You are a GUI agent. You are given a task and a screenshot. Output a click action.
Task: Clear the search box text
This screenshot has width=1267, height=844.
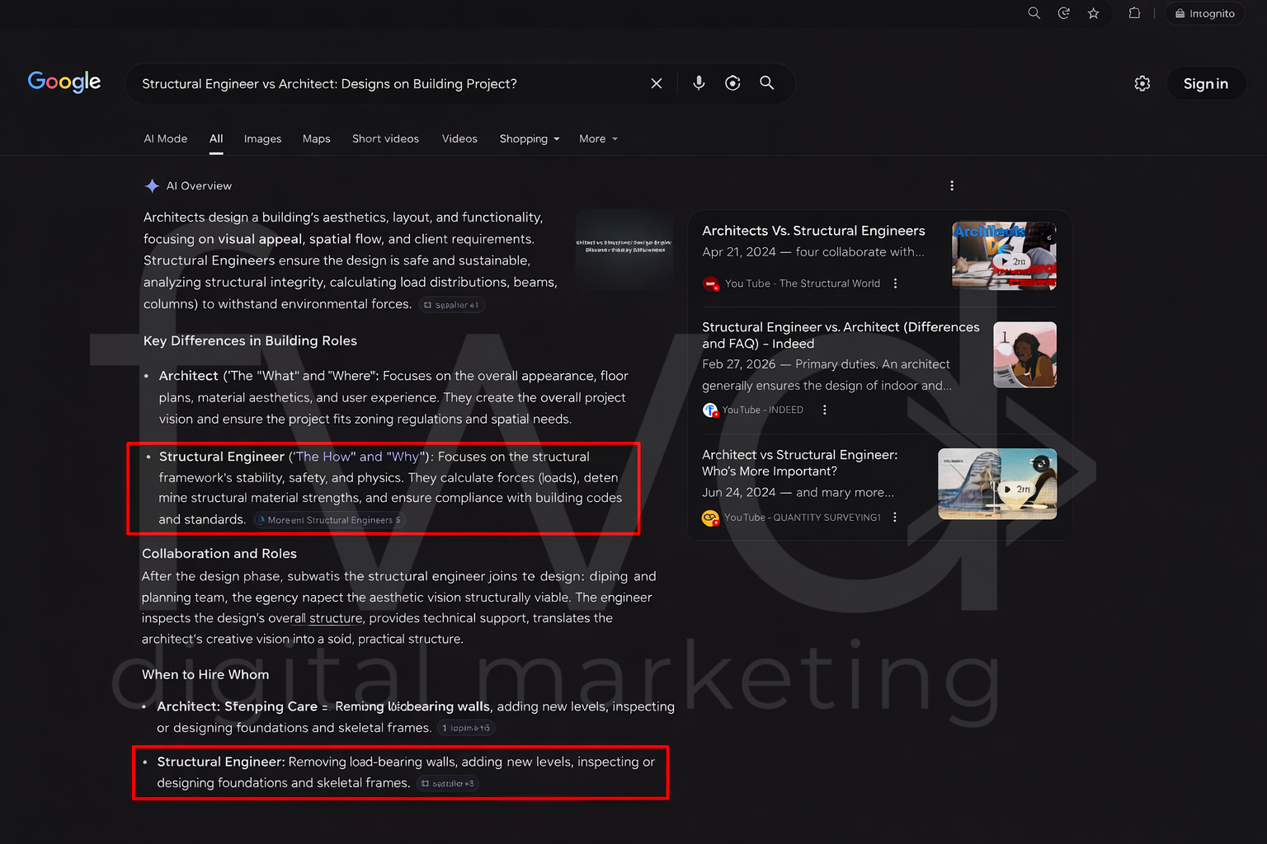click(x=657, y=83)
